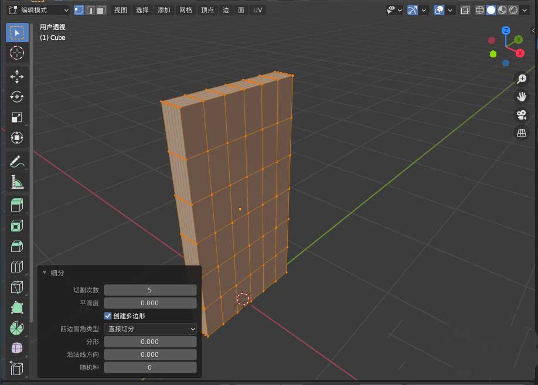
Task: Open the 编辑模式 mode dropdown
Action: [x=39, y=10]
